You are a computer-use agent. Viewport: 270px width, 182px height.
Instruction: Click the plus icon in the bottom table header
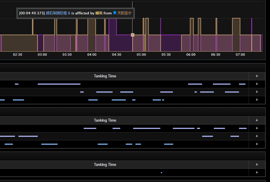click(257, 164)
